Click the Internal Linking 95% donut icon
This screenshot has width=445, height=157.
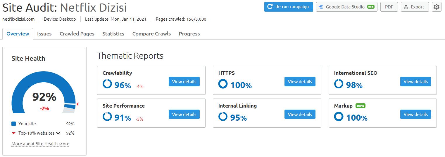[223, 117]
